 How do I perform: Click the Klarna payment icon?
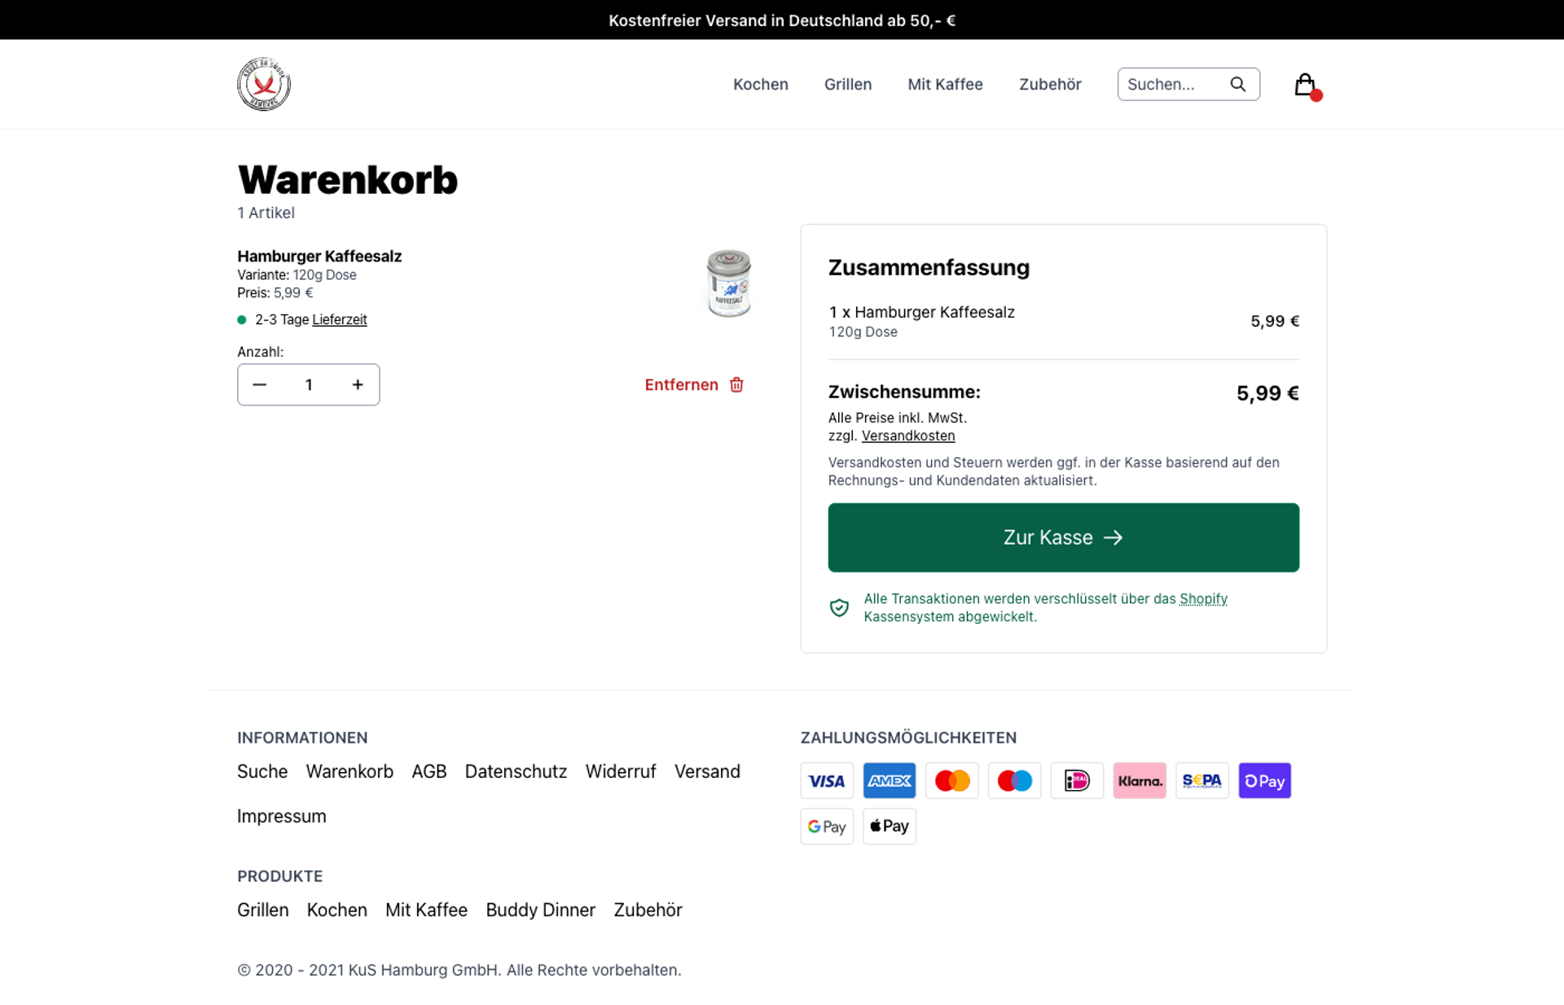pyautogui.click(x=1139, y=780)
